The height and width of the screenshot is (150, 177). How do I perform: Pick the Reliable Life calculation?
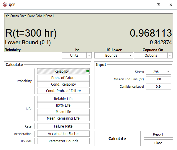[63, 99]
